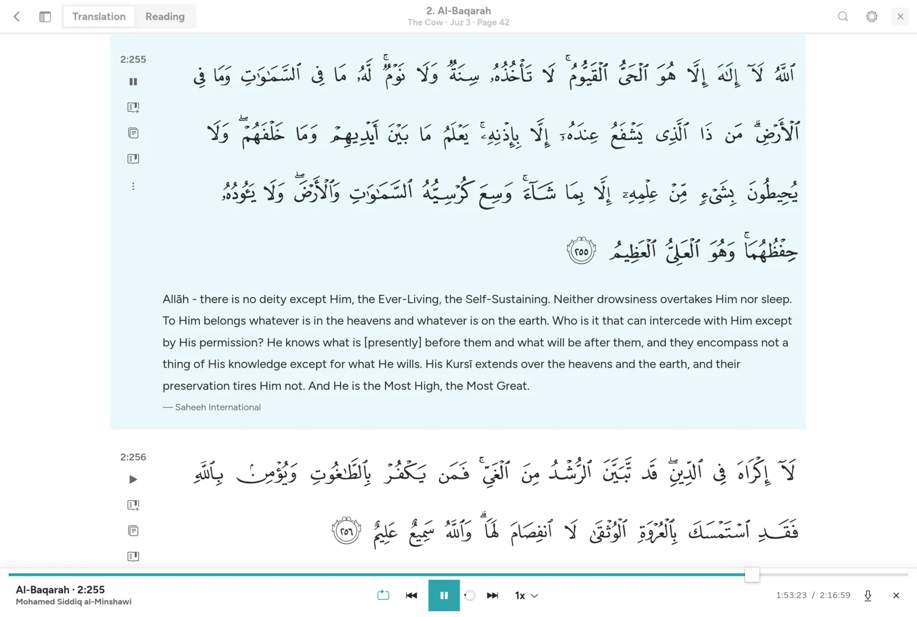This screenshot has width=917, height=617.
Task: Click reciter name Mohamed Siddiq al-Minshawi
Action: tap(74, 602)
